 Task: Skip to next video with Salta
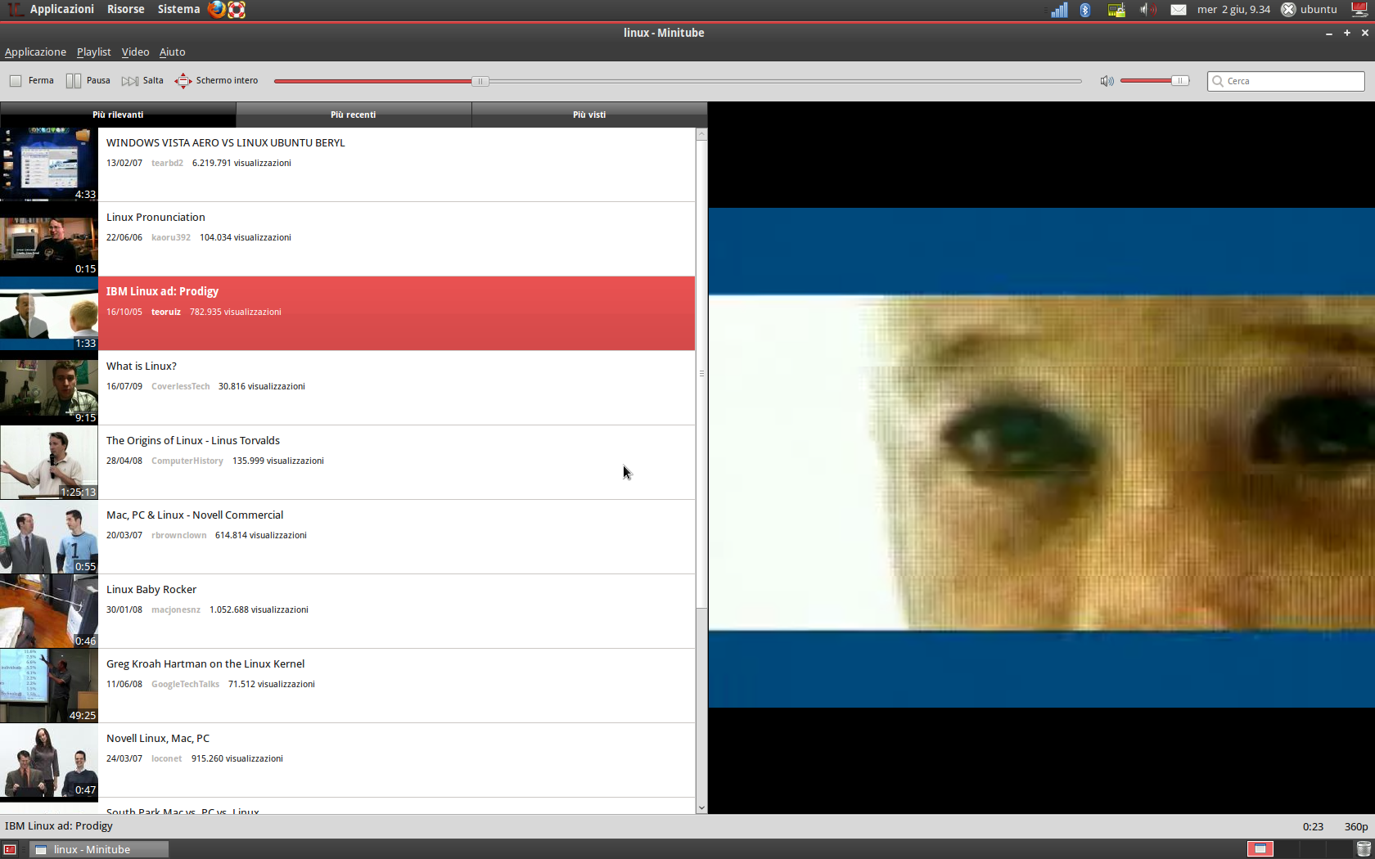142,81
